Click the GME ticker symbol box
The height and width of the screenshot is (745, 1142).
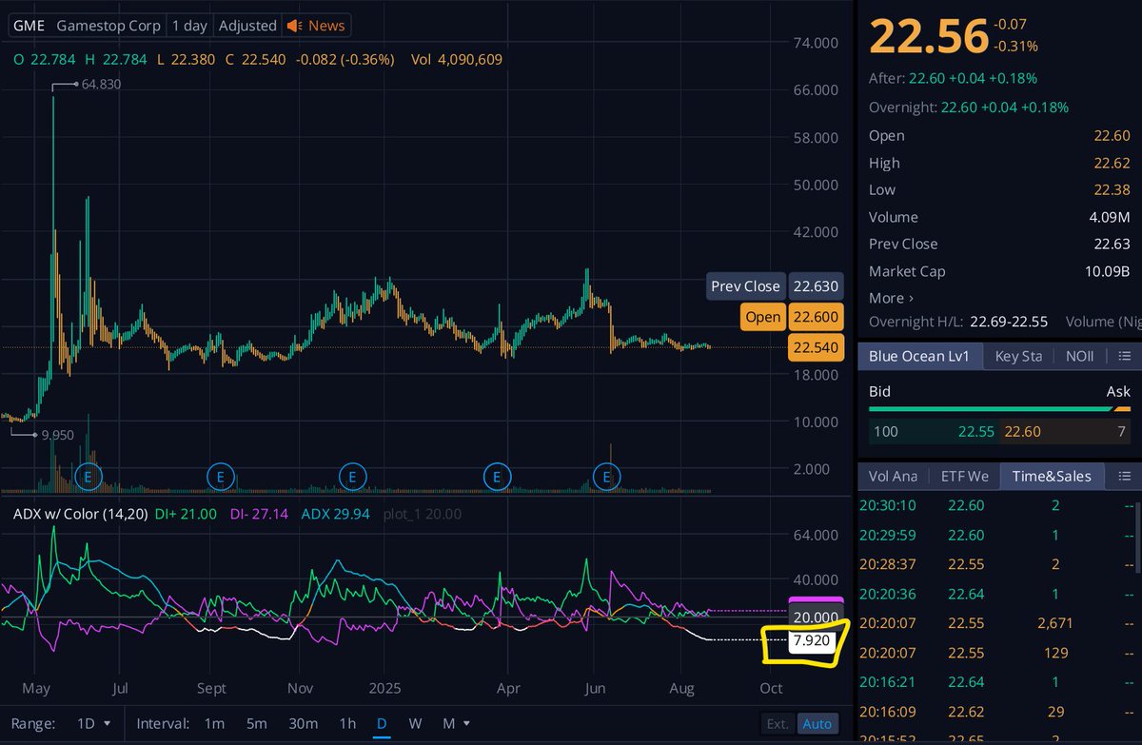coord(28,26)
